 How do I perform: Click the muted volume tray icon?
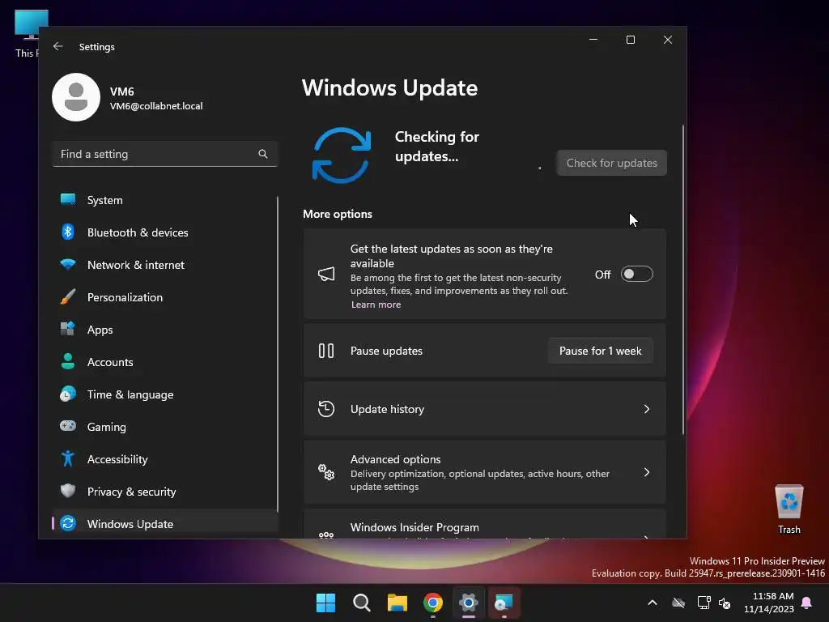(725, 603)
